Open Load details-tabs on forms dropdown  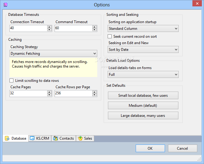(143, 75)
